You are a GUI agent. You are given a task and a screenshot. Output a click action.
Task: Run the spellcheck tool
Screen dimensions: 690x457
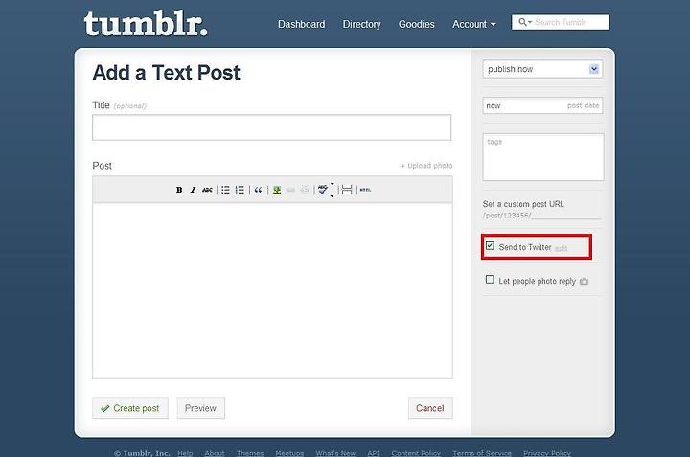(x=323, y=190)
